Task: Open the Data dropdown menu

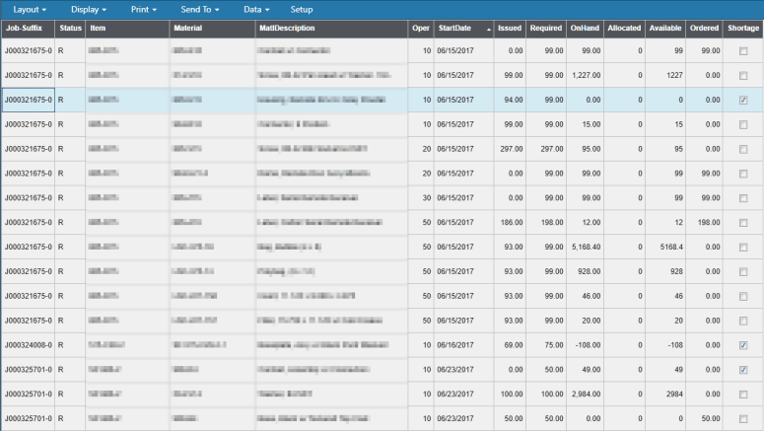Action: pos(256,9)
